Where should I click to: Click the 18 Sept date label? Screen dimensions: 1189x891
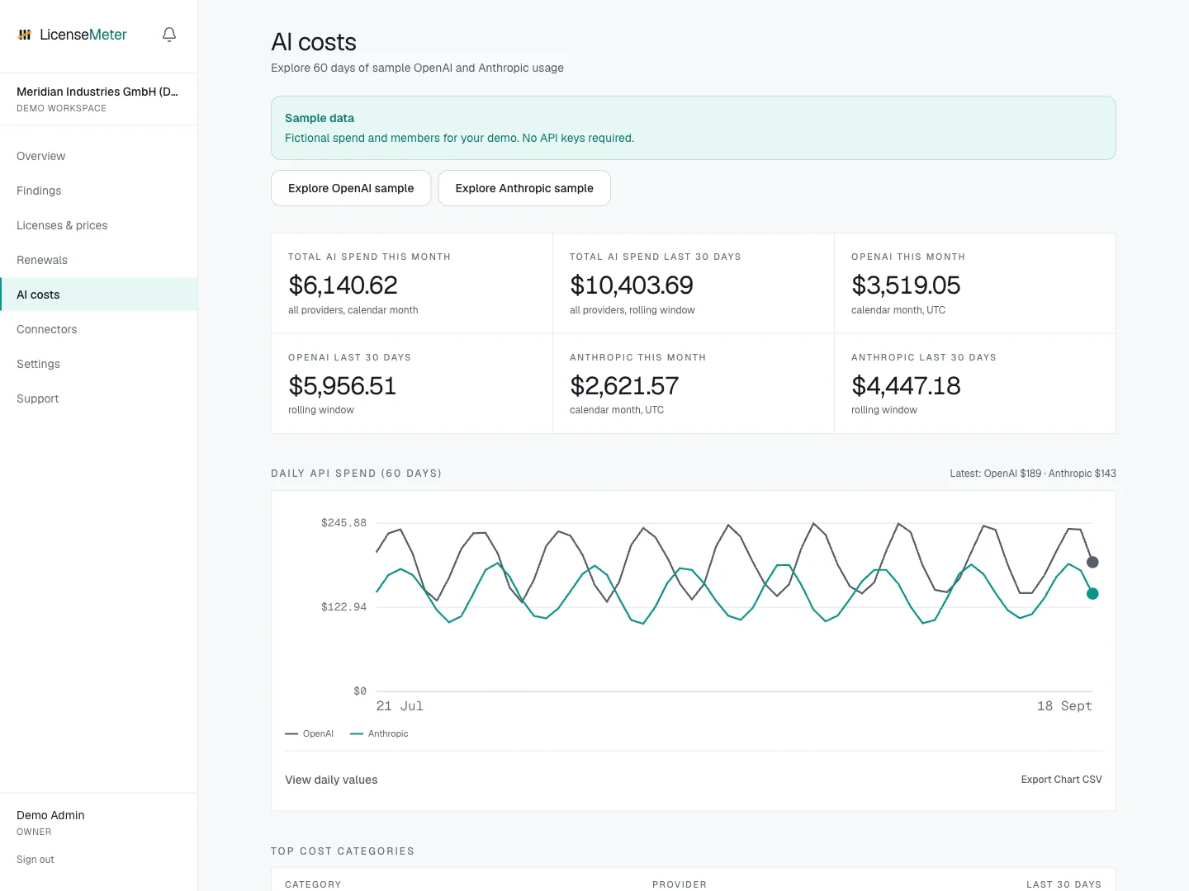(x=1064, y=706)
